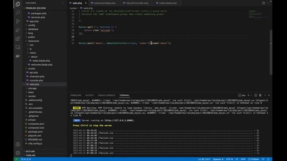Click the Ln 20, Col 1 cursor position
Image resolution: width=287 pixels, height=161 pixels.
pos(204,159)
